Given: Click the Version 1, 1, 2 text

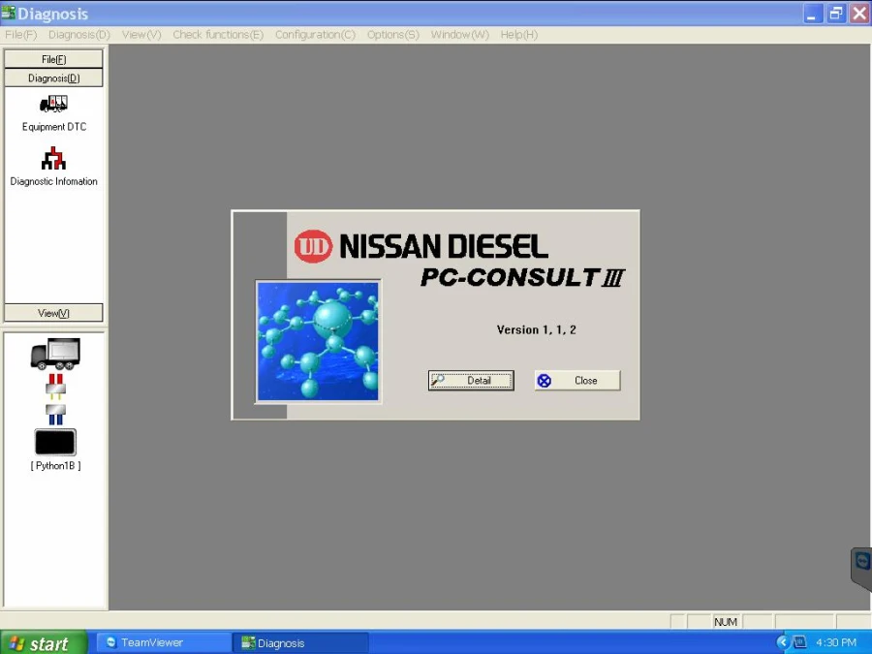Looking at the screenshot, I should 536,329.
